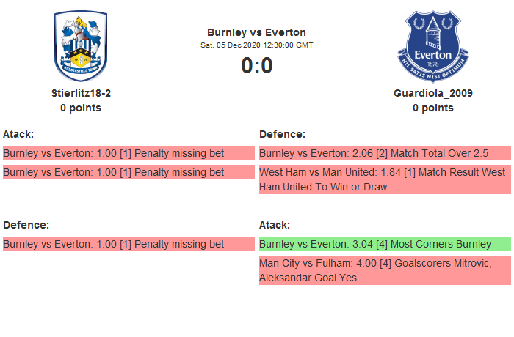Viewport: 514px width, 337px height.
Task: Click the match date and time text
Action: tap(256, 45)
